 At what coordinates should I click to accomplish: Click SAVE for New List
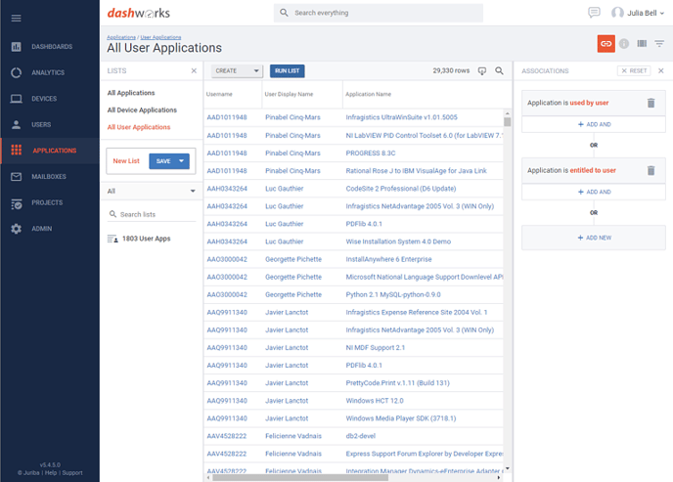(163, 160)
